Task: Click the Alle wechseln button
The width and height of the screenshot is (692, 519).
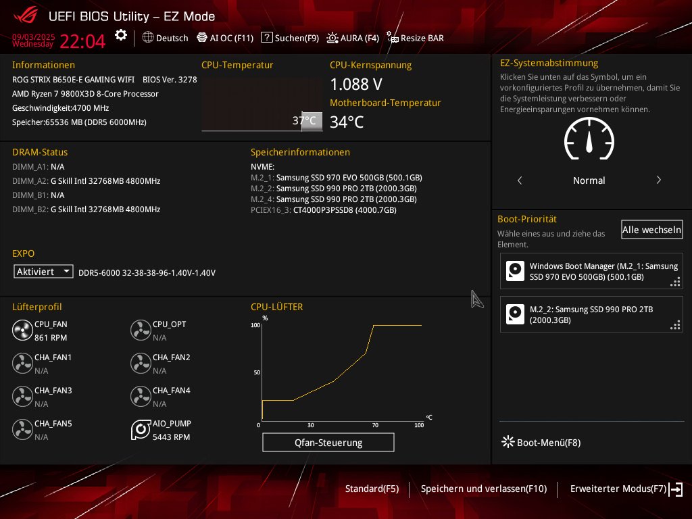Action: pyautogui.click(x=652, y=230)
